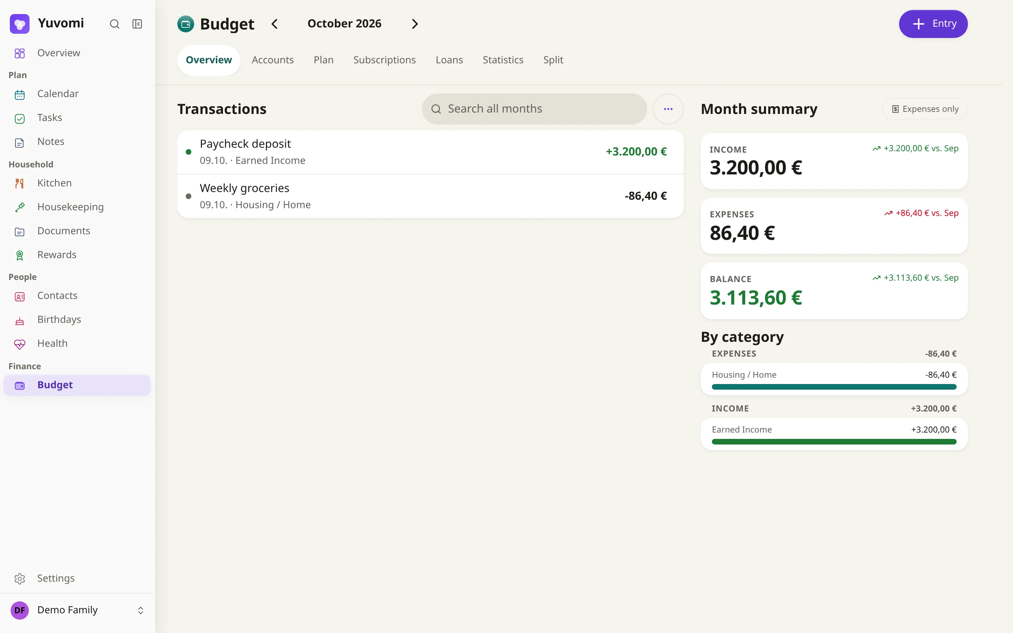Open the Birthdays section
This screenshot has width=1013, height=633.
(x=77, y=319)
